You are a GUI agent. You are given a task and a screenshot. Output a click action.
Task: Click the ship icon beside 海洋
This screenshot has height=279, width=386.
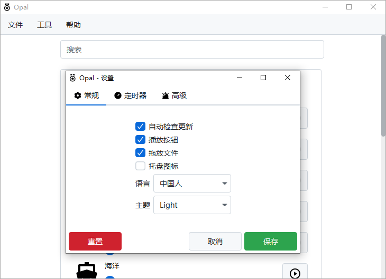click(x=86, y=270)
